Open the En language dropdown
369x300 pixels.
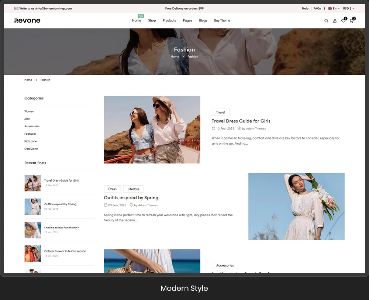335,8
